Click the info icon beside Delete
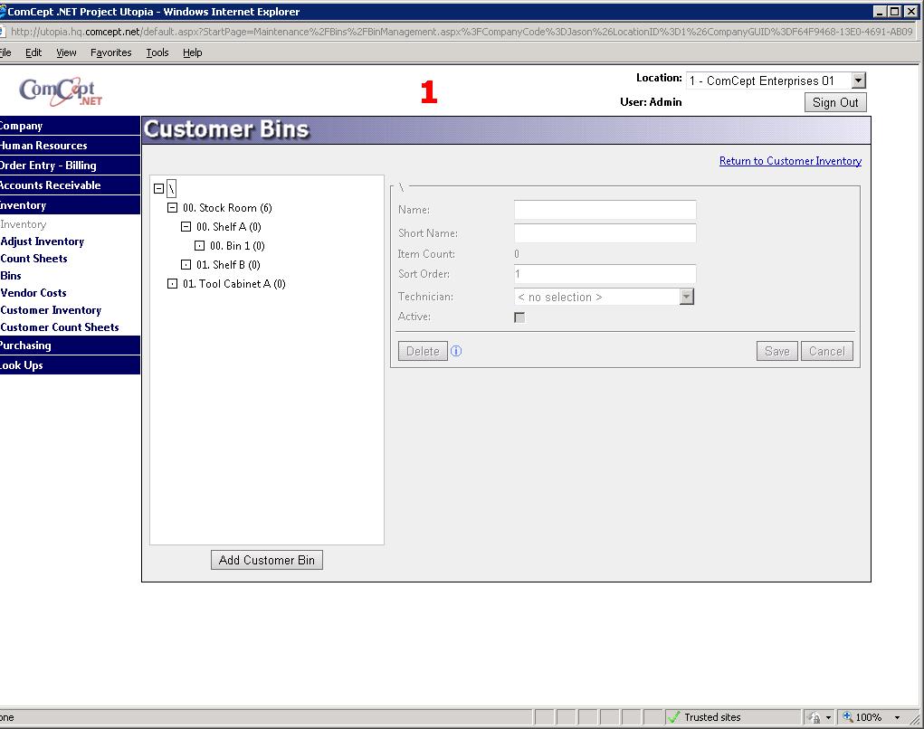 pyautogui.click(x=456, y=351)
